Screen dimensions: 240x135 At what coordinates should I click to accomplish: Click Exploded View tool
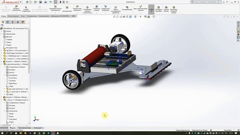tap(141, 8)
